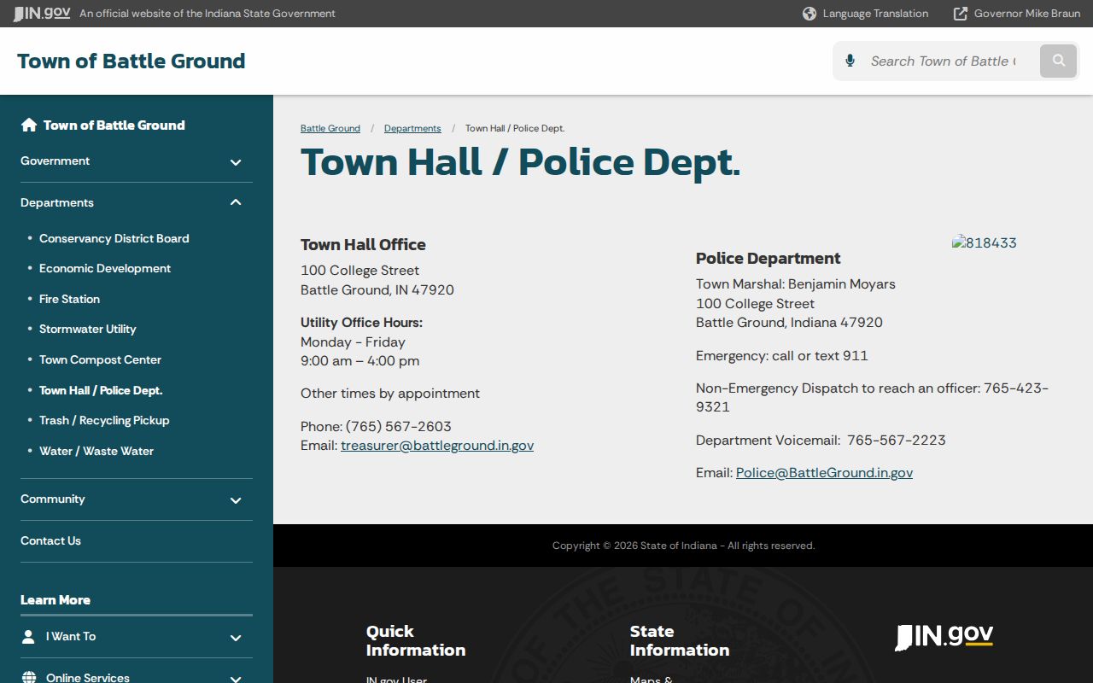Click the home icon in the sidebar

[x=29, y=125]
